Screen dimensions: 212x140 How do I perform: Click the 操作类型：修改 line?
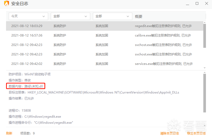20,80
